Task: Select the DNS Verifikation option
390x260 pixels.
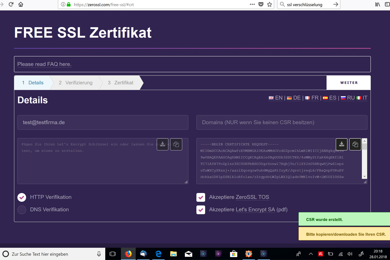Action: point(22,210)
